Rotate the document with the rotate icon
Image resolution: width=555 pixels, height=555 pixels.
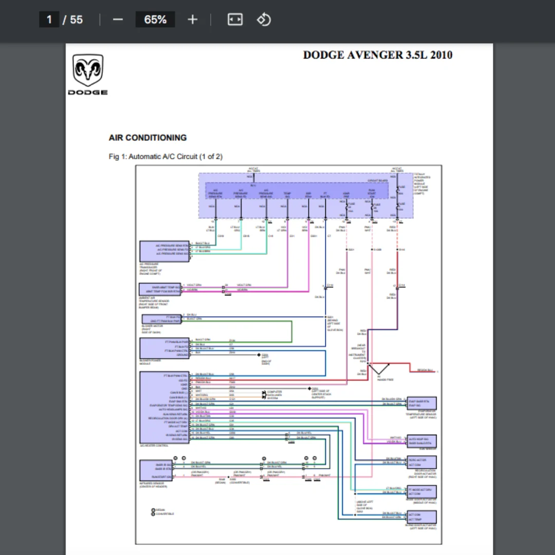(x=264, y=20)
